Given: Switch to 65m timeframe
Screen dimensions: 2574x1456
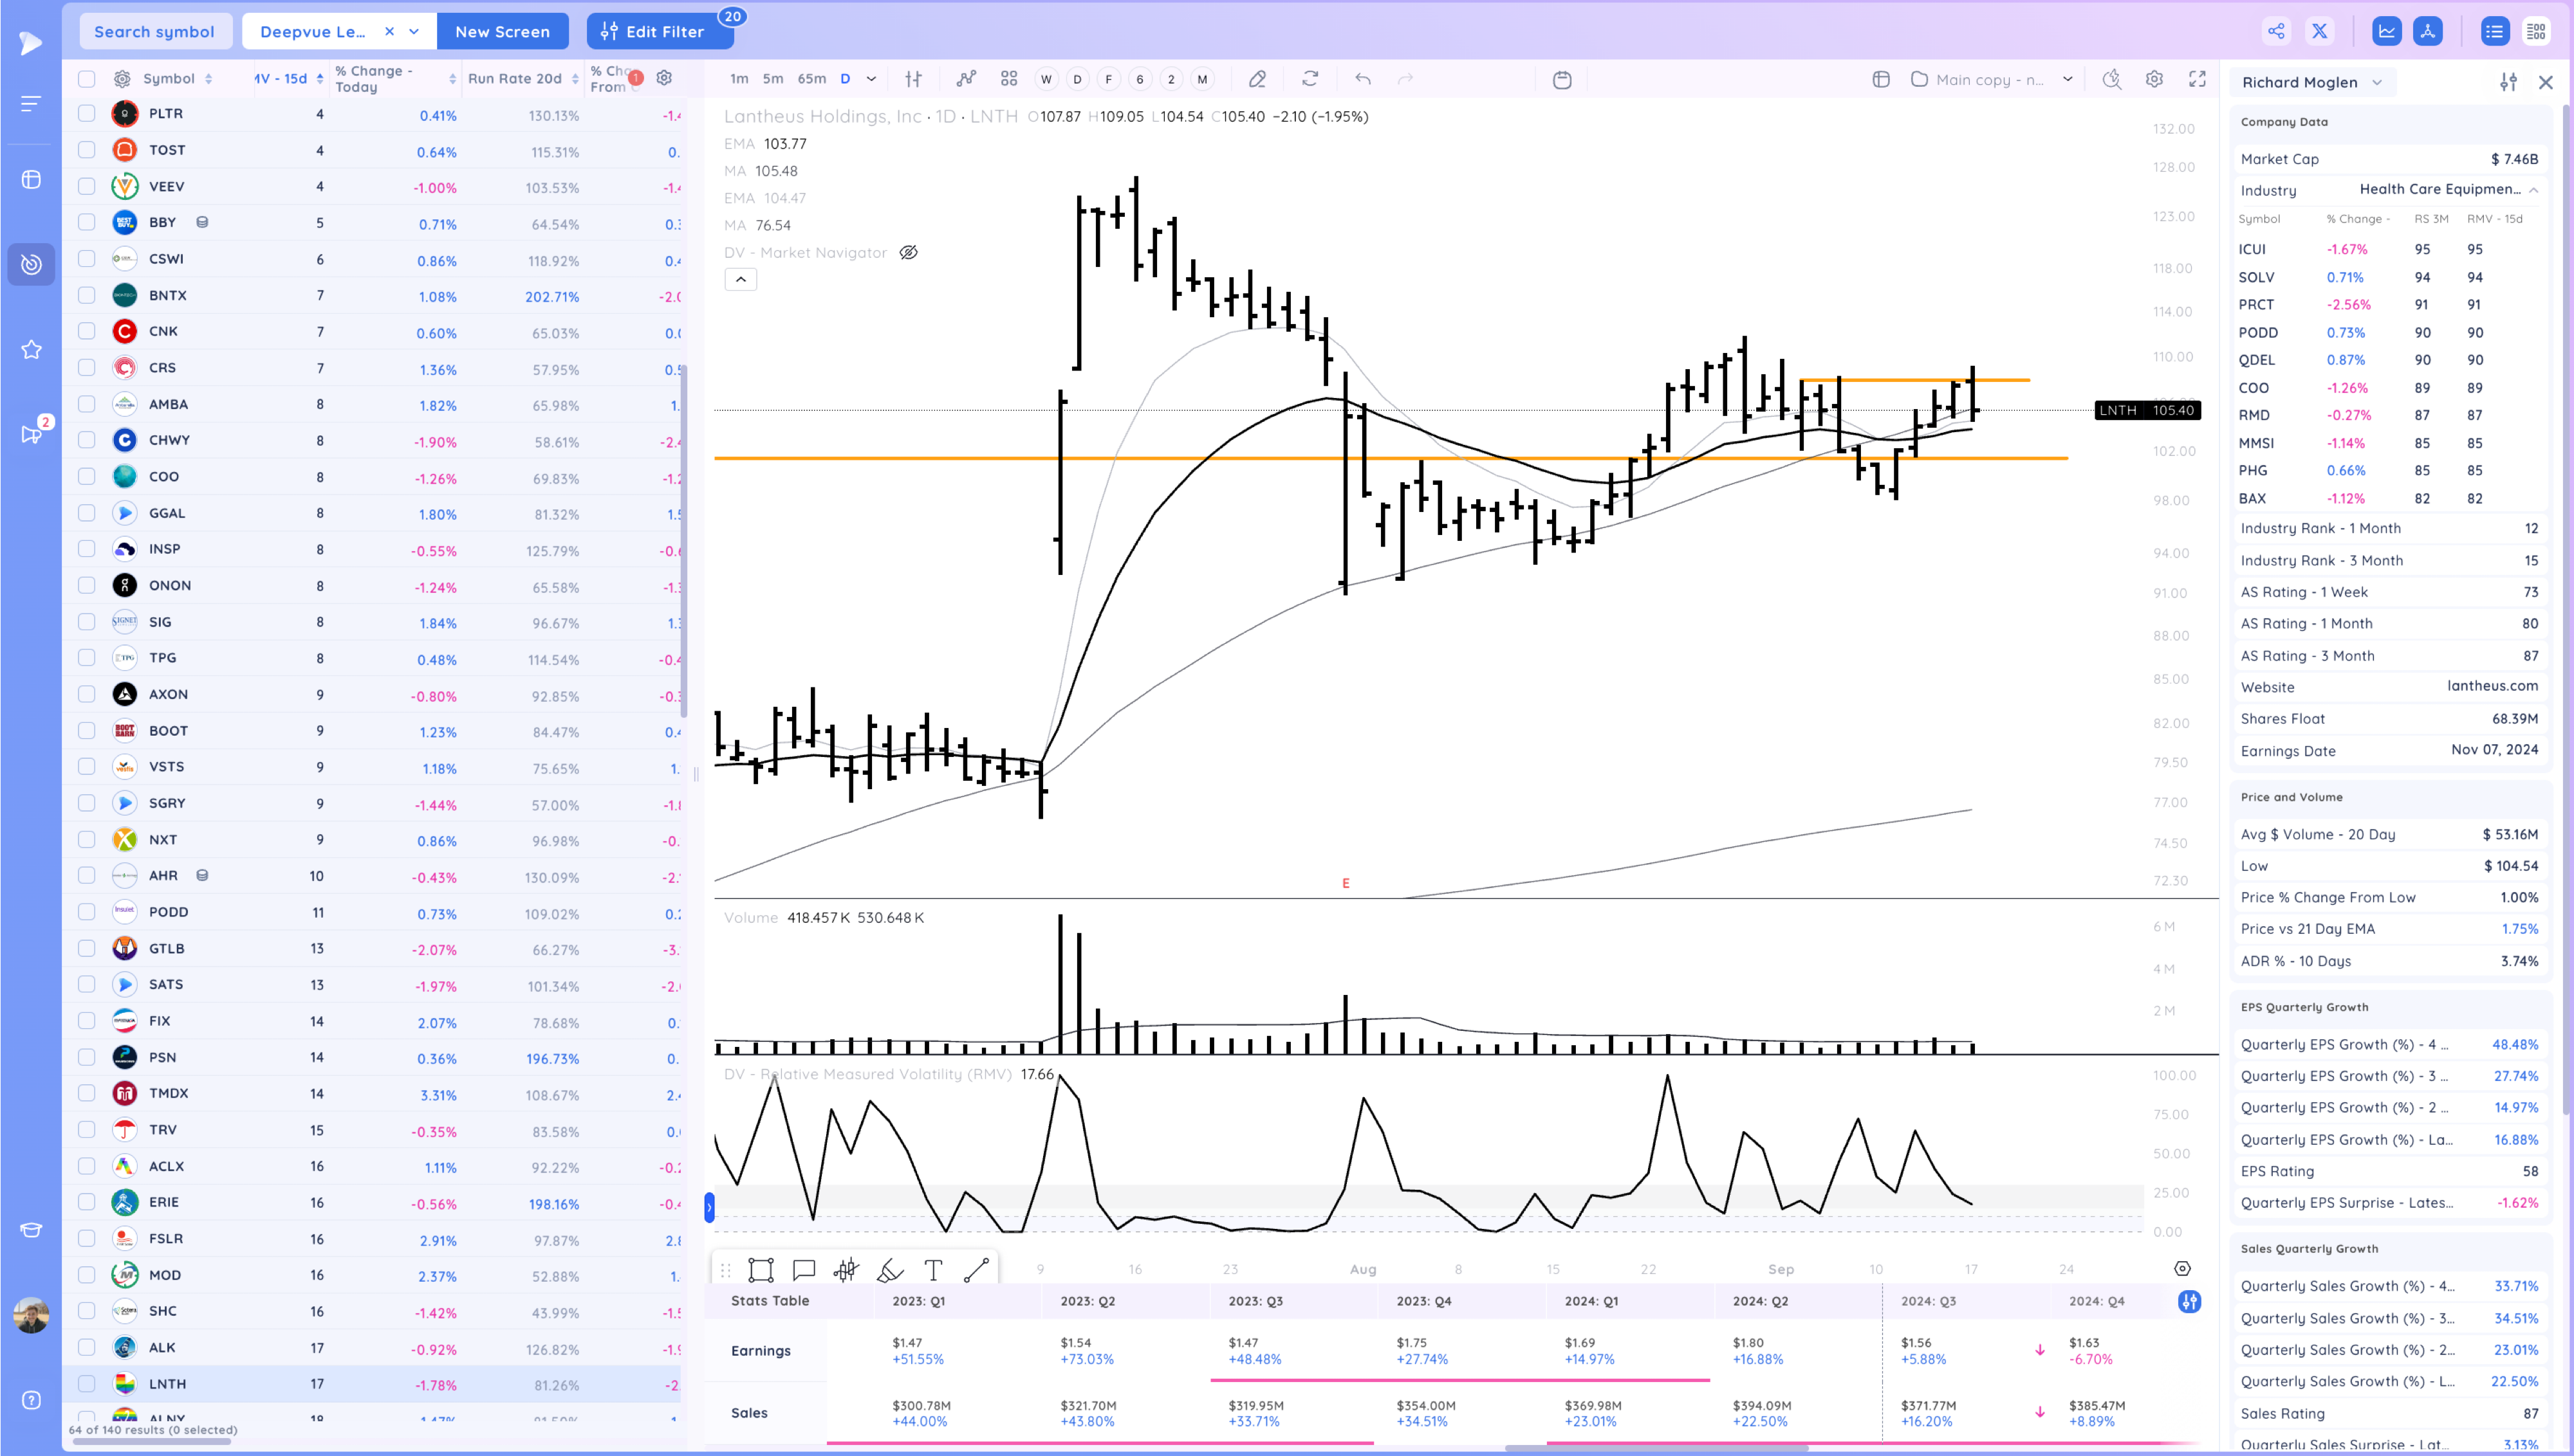Looking at the screenshot, I should pos(811,79).
